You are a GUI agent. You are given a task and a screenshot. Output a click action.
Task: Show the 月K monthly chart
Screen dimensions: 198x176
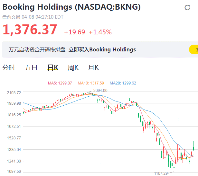click(x=93, y=68)
